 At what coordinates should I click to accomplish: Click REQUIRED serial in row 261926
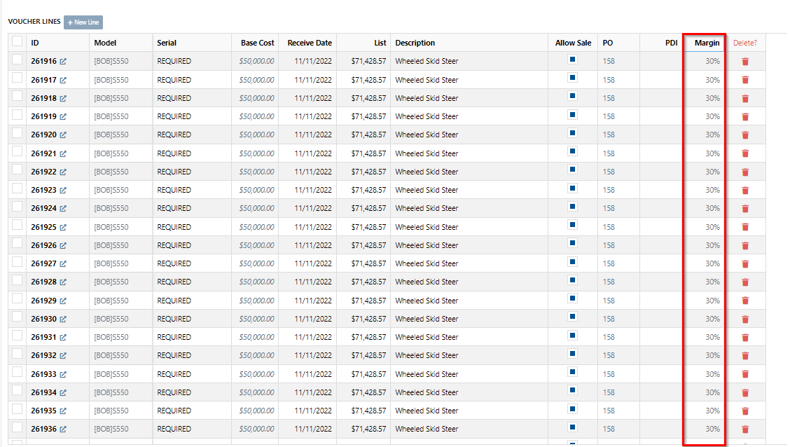click(x=174, y=245)
